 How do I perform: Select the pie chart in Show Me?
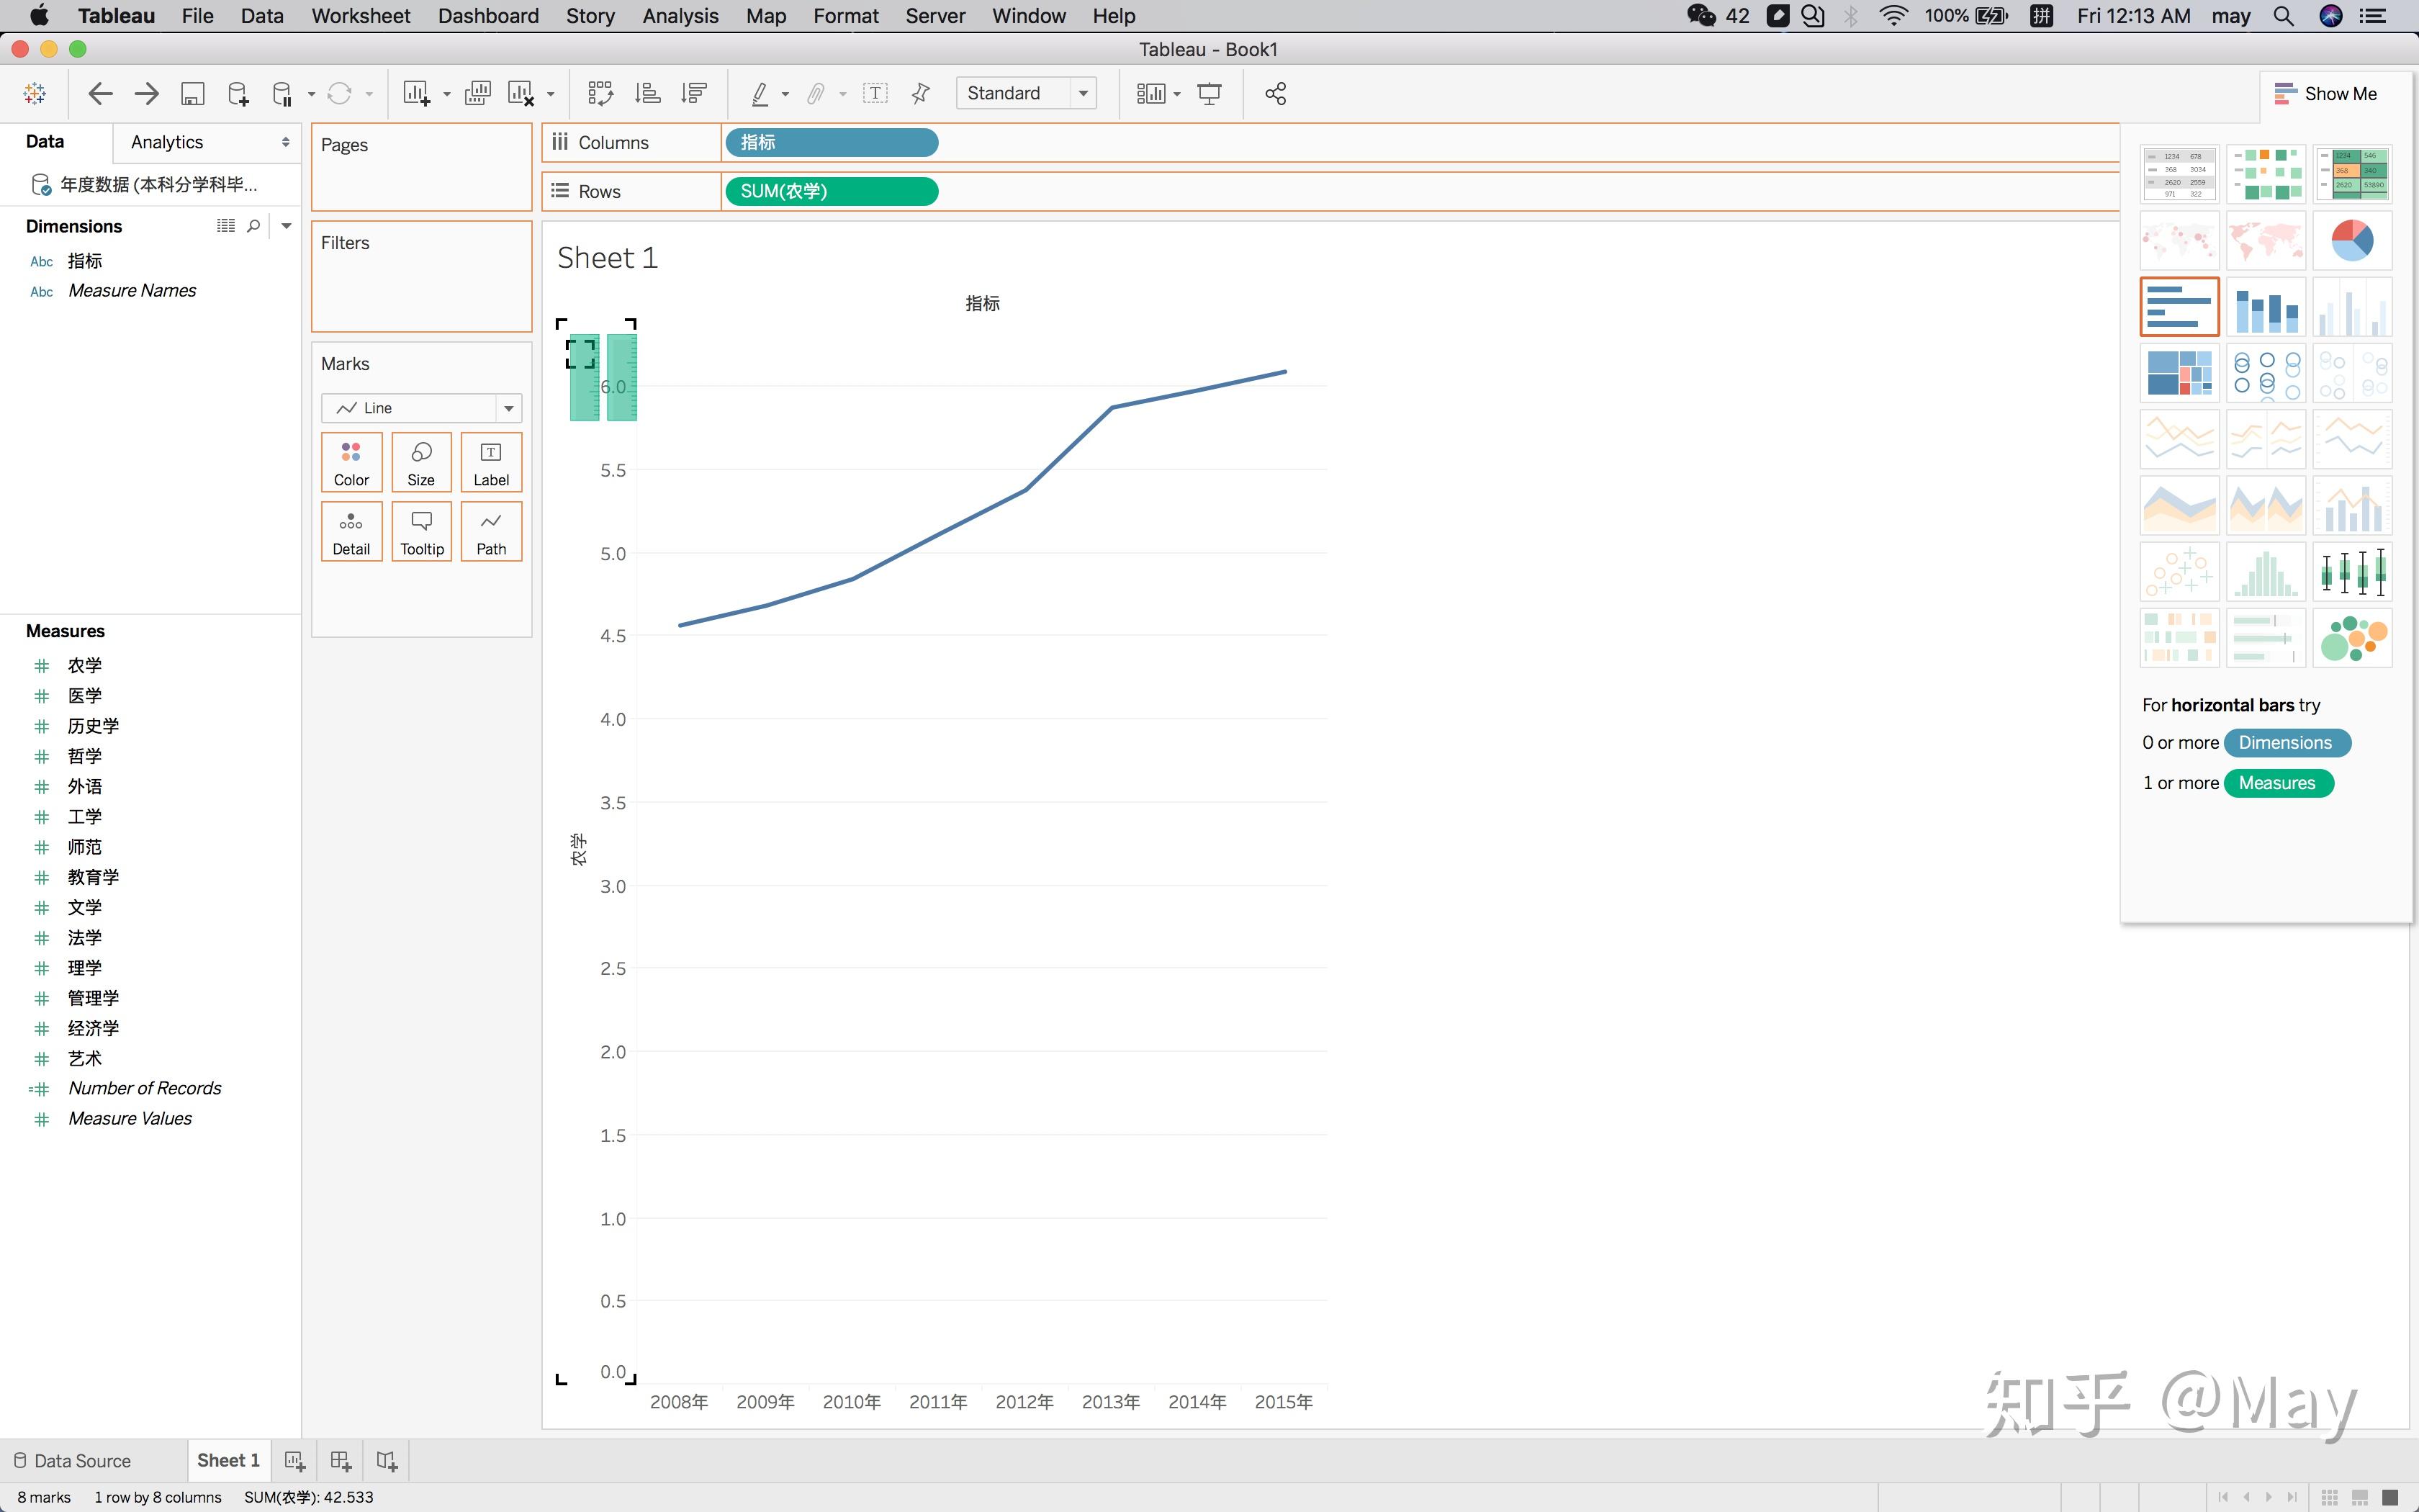2351,240
